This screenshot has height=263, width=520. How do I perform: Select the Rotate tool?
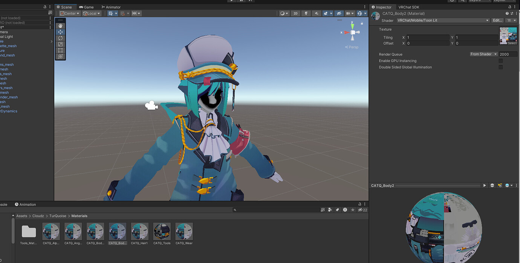60,38
